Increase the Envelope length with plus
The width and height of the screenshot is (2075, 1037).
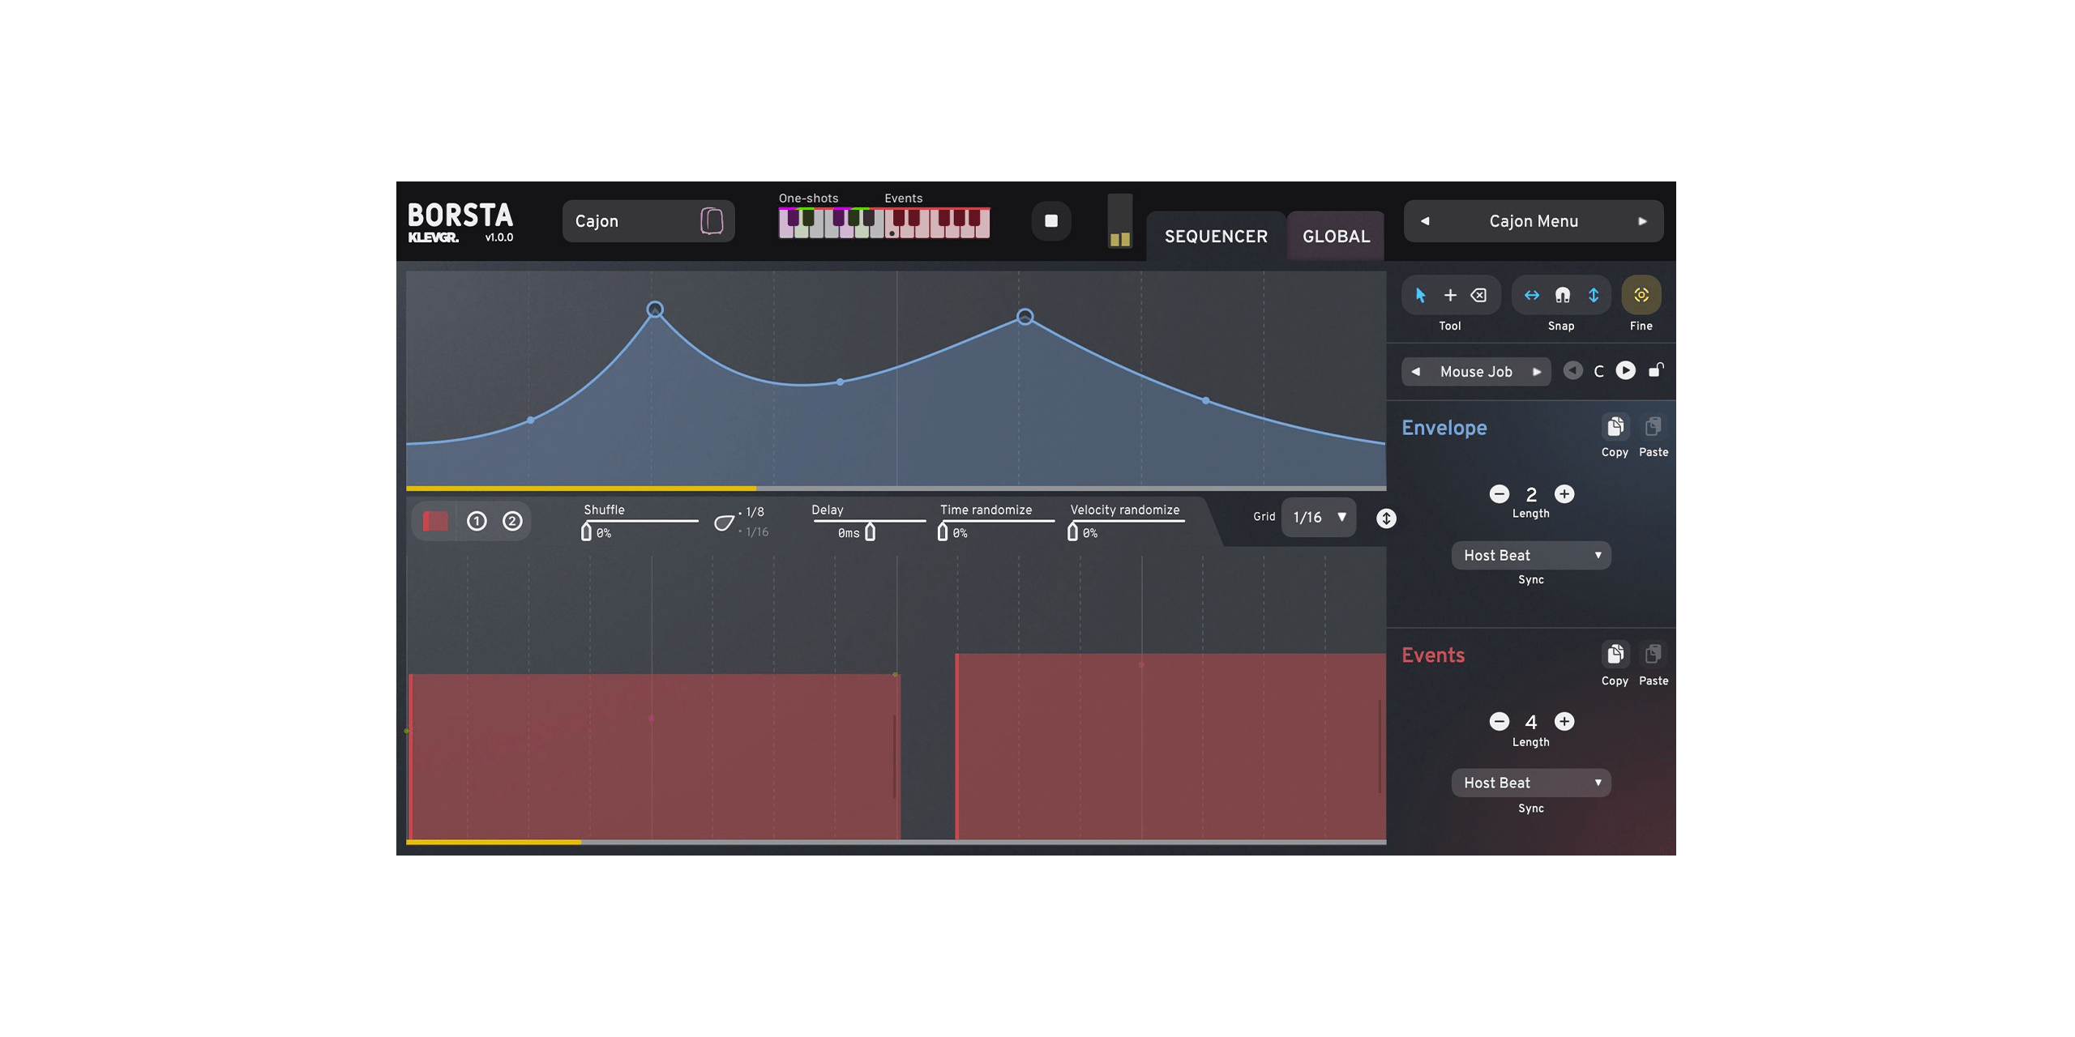tap(1564, 494)
